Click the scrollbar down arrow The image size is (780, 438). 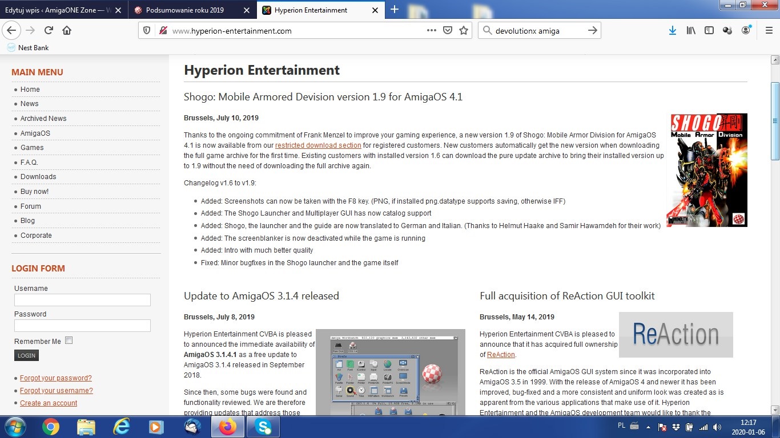pos(775,409)
